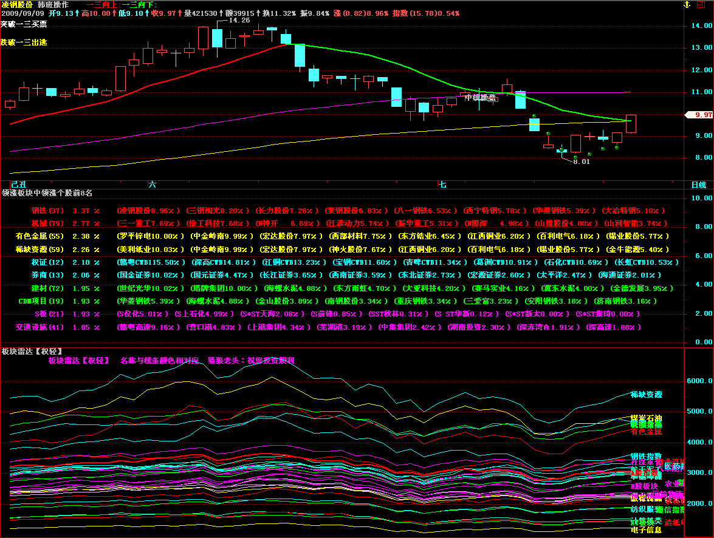Image resolution: width=714 pixels, height=538 pixels.
Task: Click the 韩班操作 indicator name
Action: (x=53, y=4)
